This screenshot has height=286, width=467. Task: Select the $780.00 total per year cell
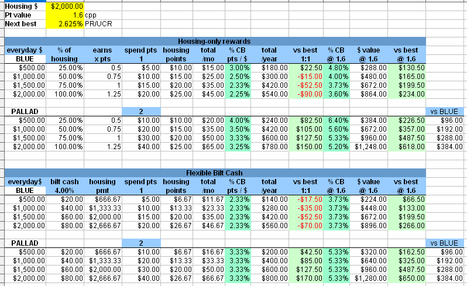269,146
